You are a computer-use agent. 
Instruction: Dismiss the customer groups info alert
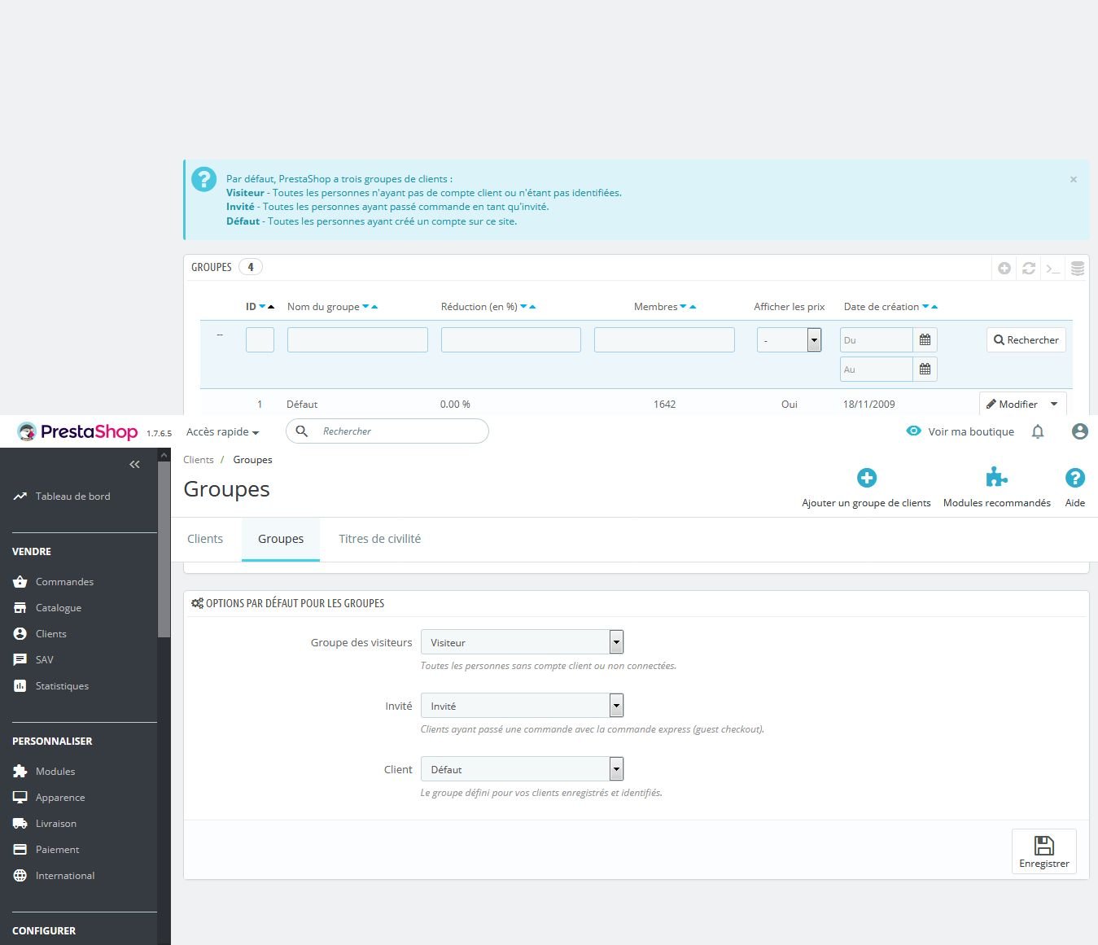[x=1074, y=180]
